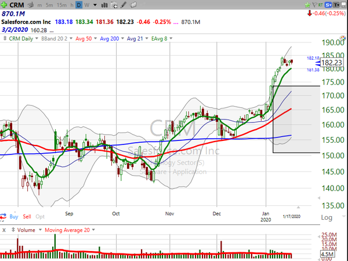Click the Sell button
This screenshot has height=261, width=348.
(27, 216)
